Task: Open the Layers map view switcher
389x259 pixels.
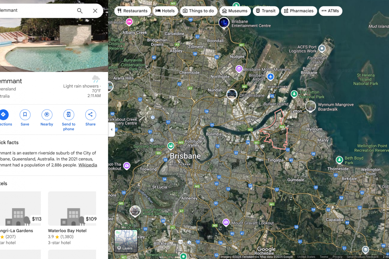Action: 126,241
